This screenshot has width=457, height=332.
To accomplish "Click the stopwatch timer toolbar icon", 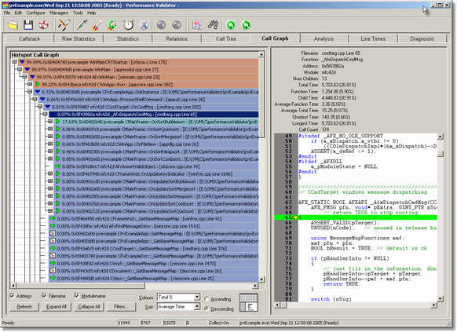I will 128,25.
